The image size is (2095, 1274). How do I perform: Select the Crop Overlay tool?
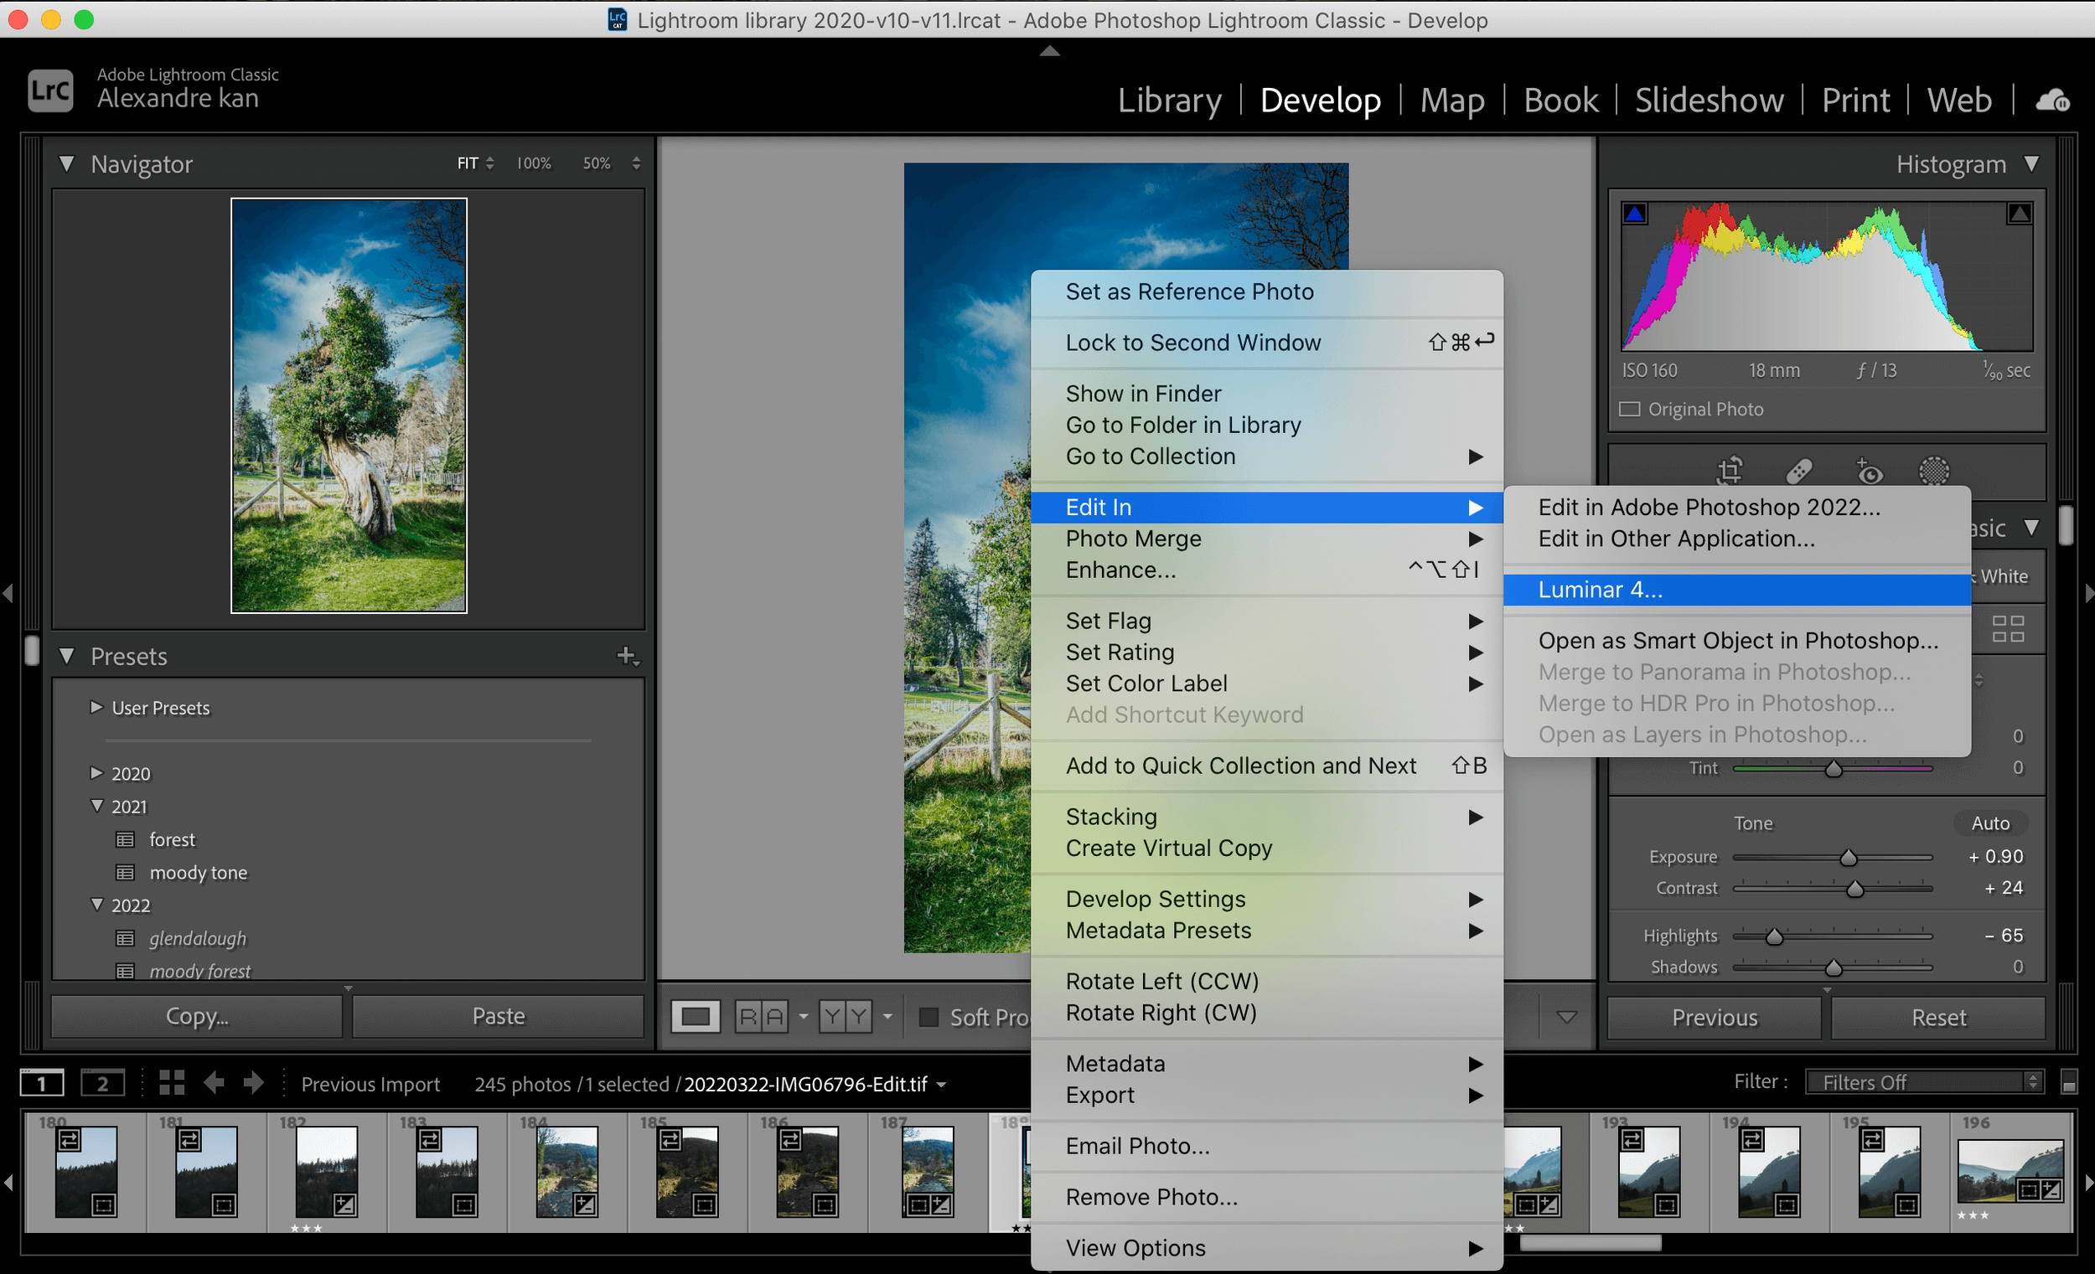click(1730, 470)
